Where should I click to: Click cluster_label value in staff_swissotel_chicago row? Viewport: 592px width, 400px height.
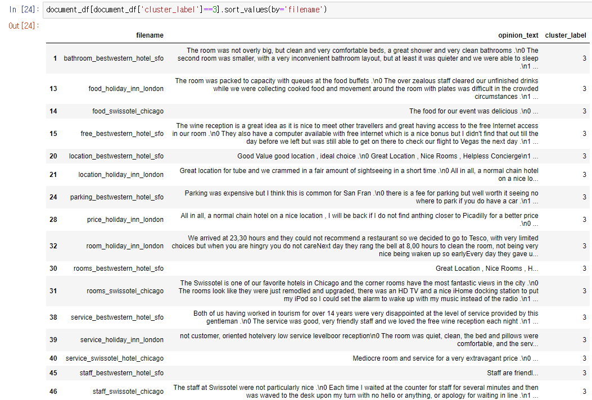click(x=584, y=392)
